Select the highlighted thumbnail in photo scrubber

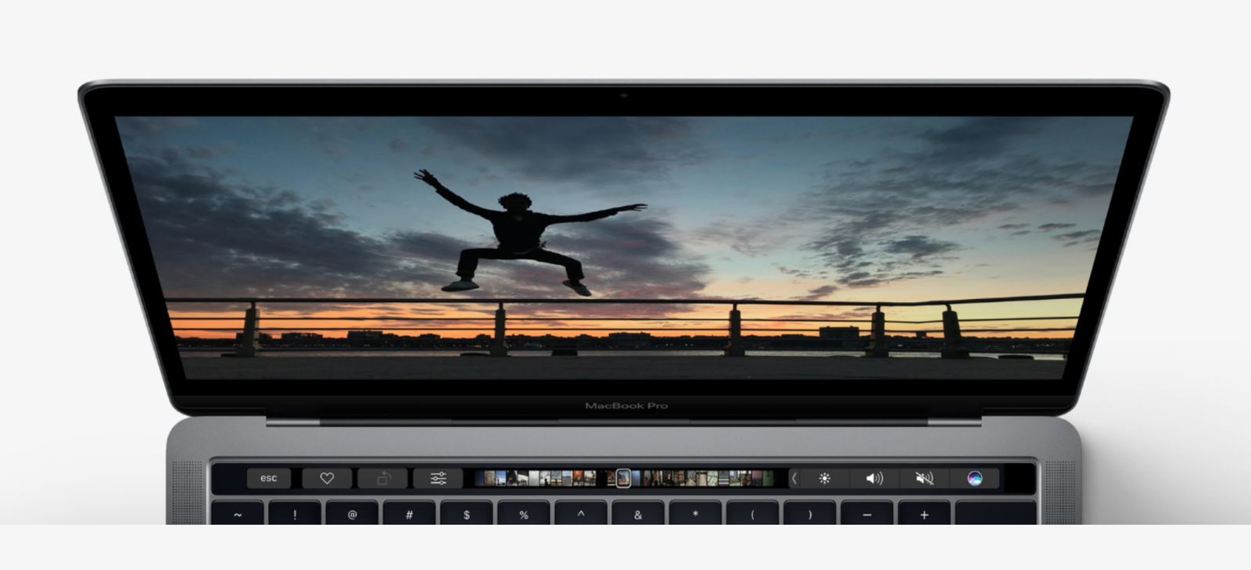(623, 478)
